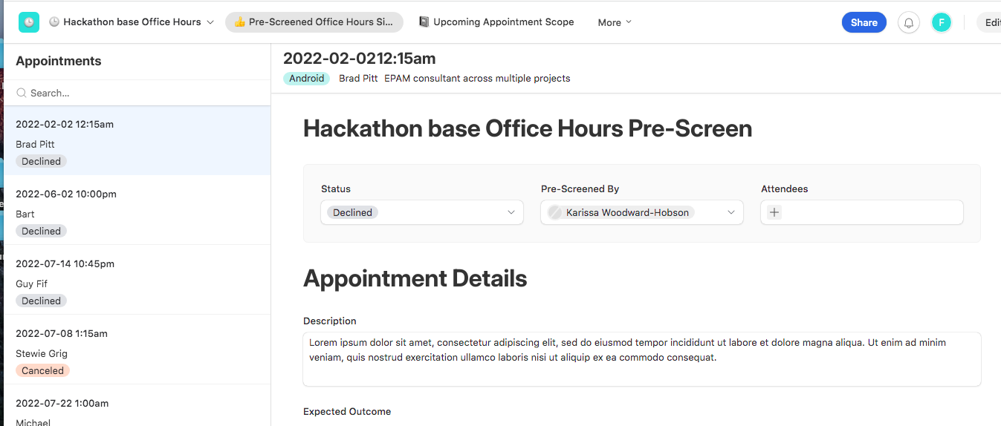This screenshot has width=1001, height=426.
Task: Click the Upcoming Appointment Scope page icon
Action: 424,22
